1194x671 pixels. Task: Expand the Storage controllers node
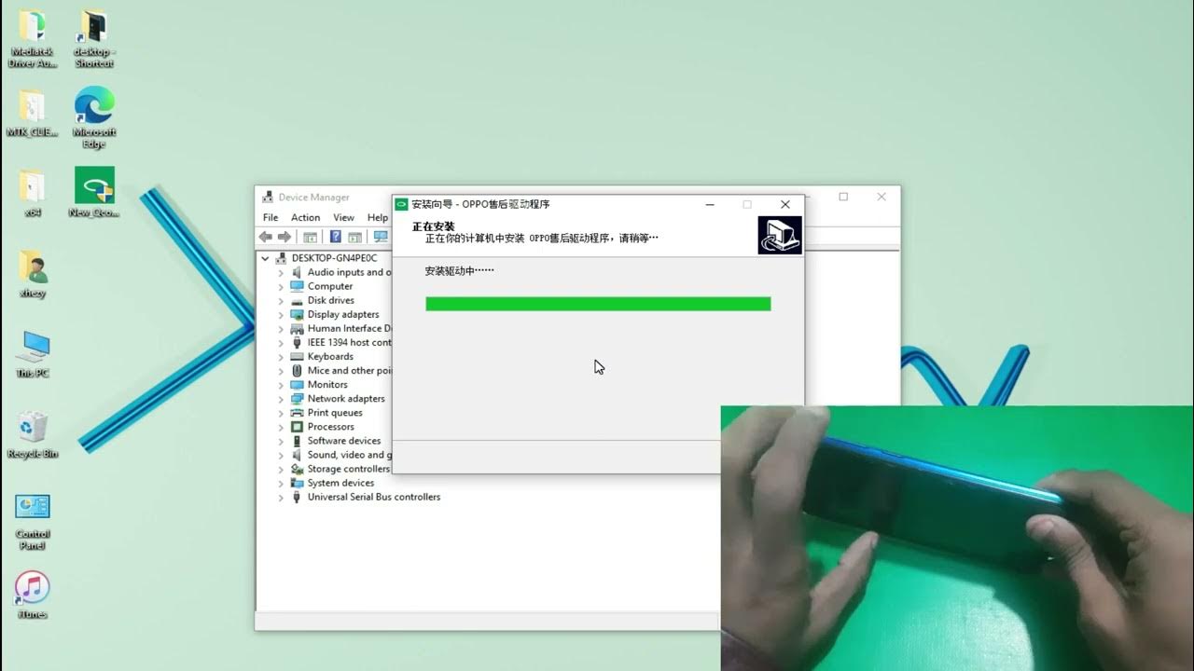(281, 469)
